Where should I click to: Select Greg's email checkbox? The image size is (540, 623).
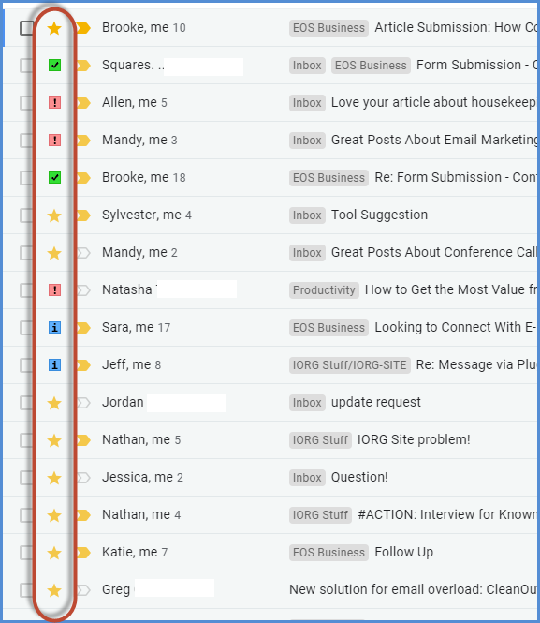point(26,590)
